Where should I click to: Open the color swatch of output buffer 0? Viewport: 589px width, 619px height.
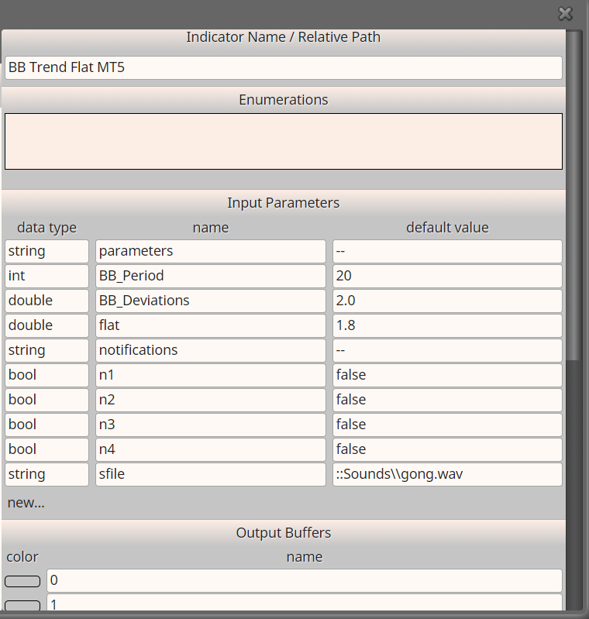point(22,581)
